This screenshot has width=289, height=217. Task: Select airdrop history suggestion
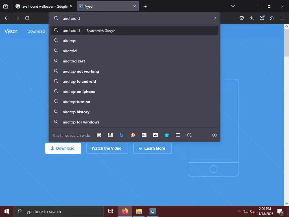click(x=134, y=112)
